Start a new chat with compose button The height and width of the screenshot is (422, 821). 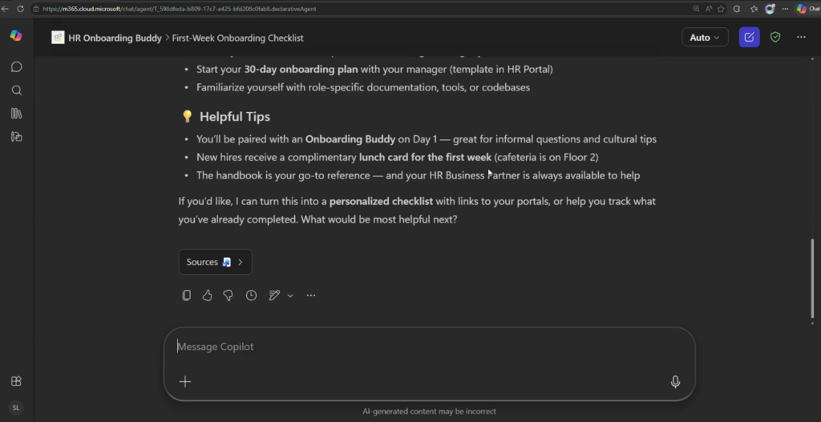[x=749, y=37]
